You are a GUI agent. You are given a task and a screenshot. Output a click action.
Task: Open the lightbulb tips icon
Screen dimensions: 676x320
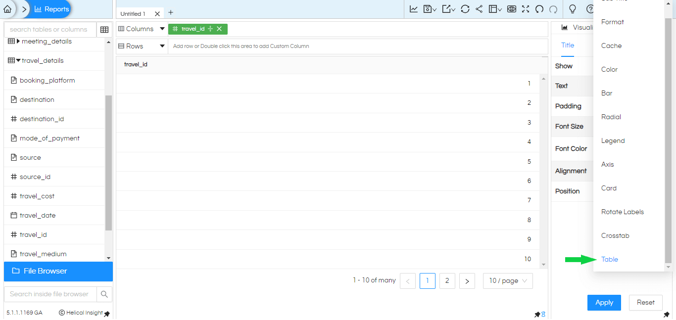[x=573, y=9]
